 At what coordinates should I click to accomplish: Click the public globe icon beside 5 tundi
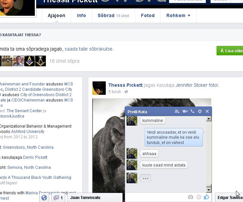(x=126, y=92)
